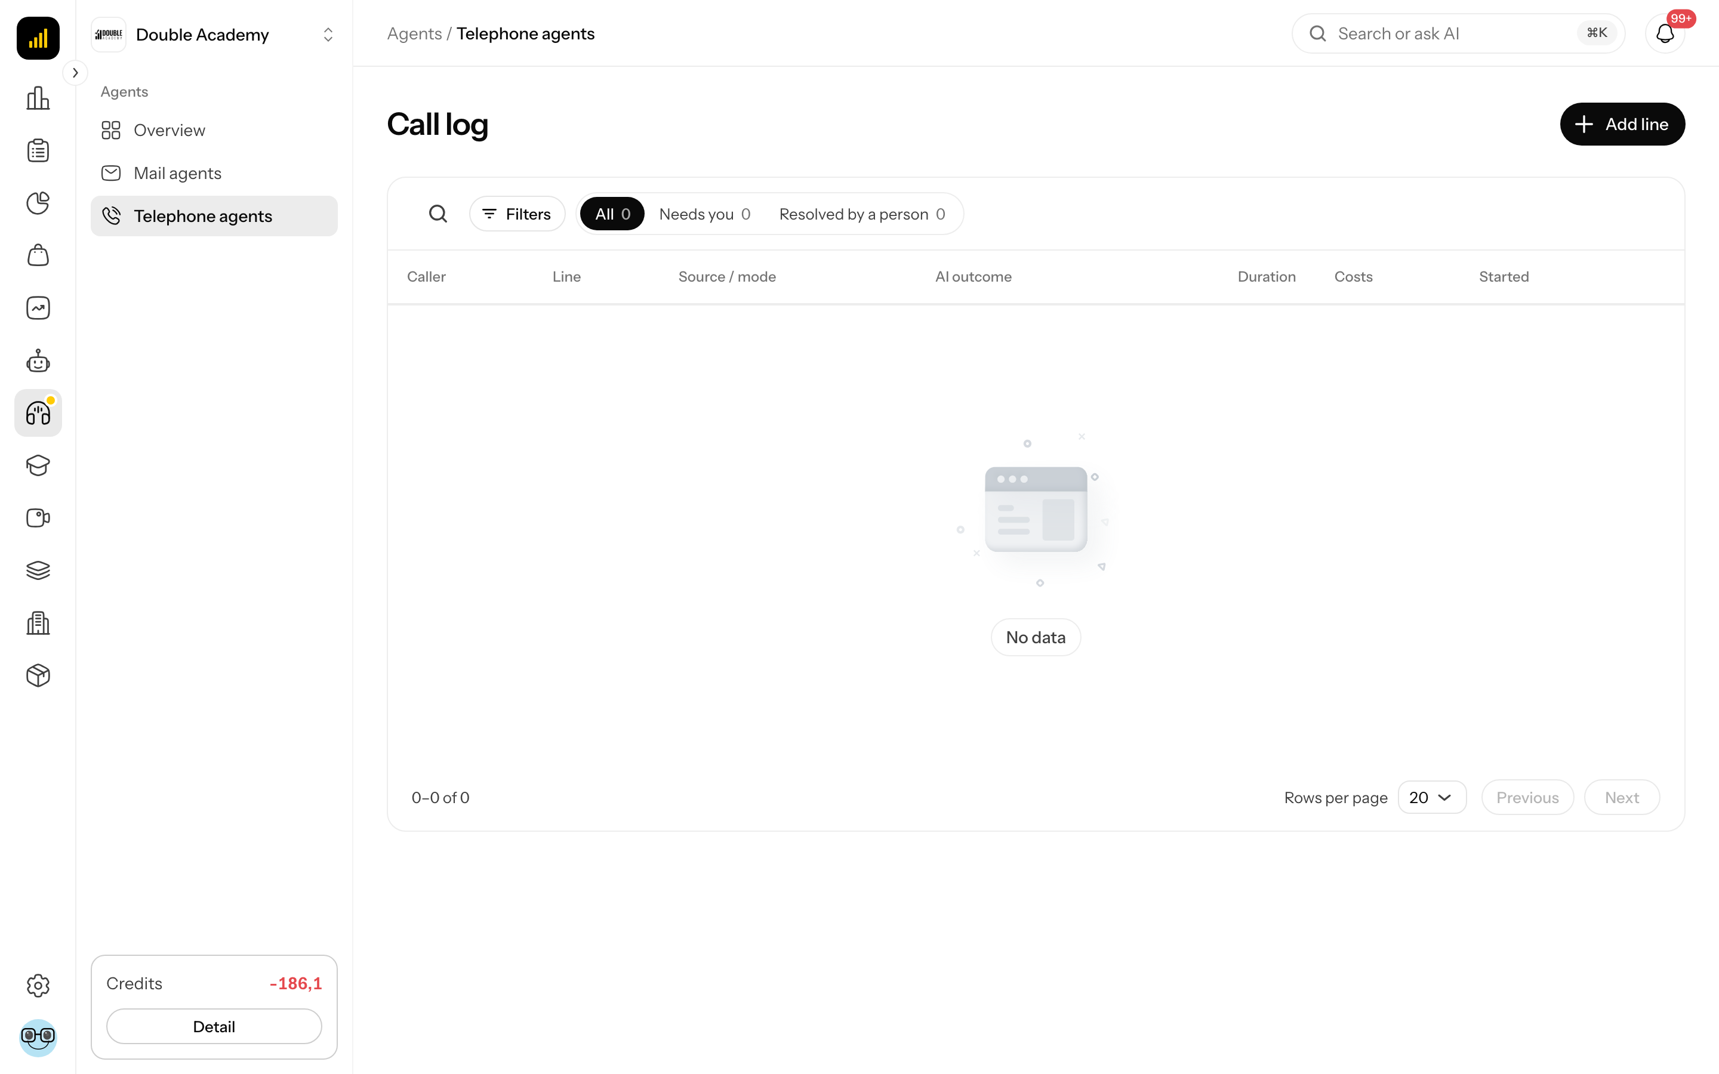Open the pie chart analytics icon

point(38,203)
